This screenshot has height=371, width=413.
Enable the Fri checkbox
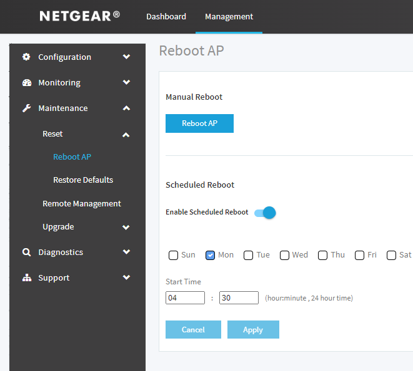tap(359, 255)
